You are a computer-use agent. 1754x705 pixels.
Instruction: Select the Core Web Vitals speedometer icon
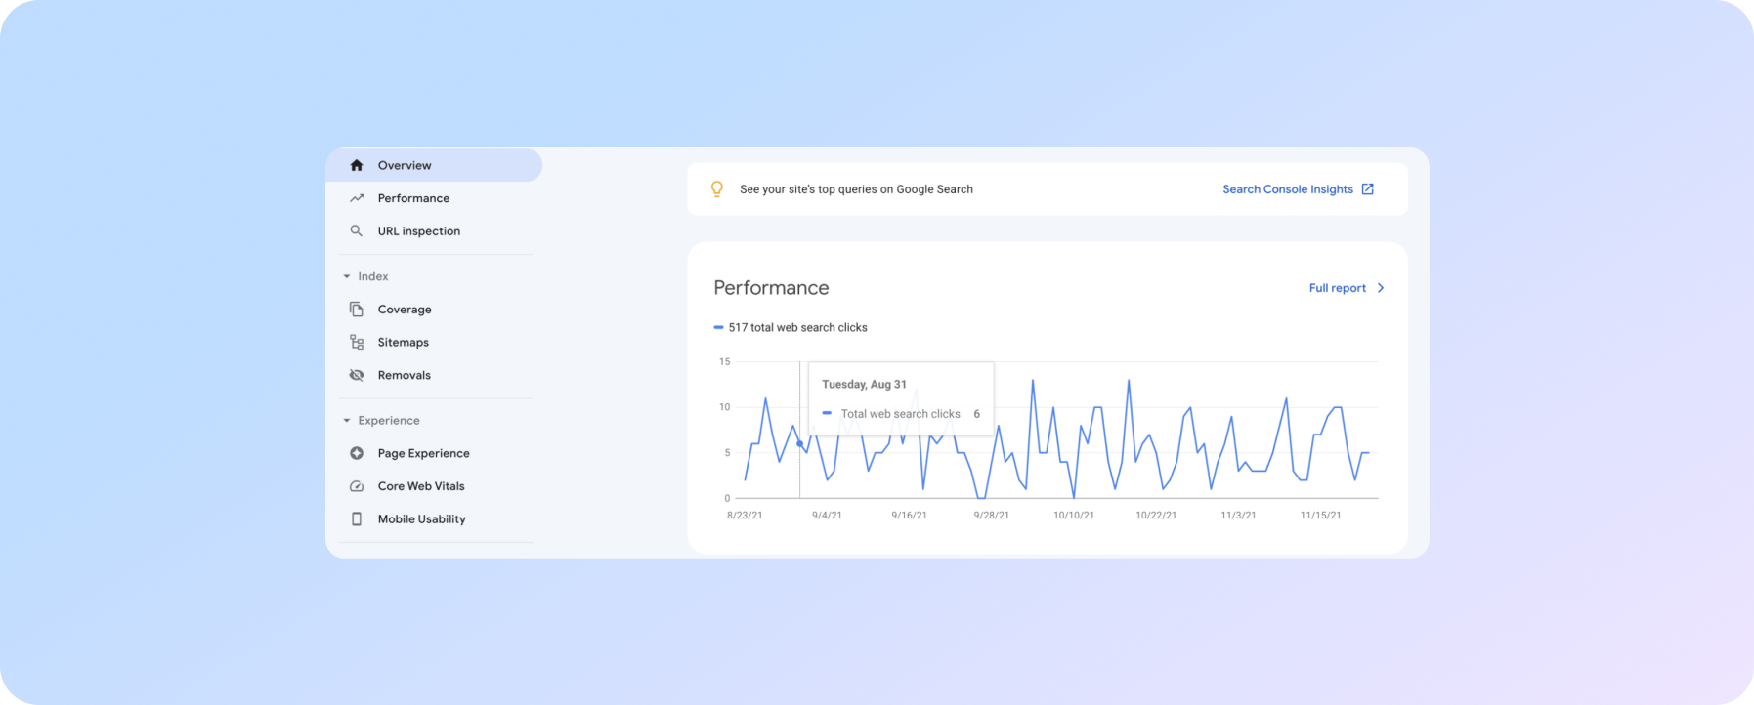pyautogui.click(x=358, y=485)
